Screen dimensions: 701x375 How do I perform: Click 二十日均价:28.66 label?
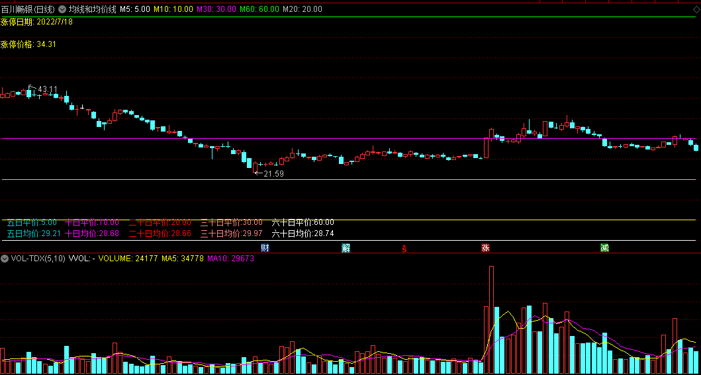tap(160, 233)
